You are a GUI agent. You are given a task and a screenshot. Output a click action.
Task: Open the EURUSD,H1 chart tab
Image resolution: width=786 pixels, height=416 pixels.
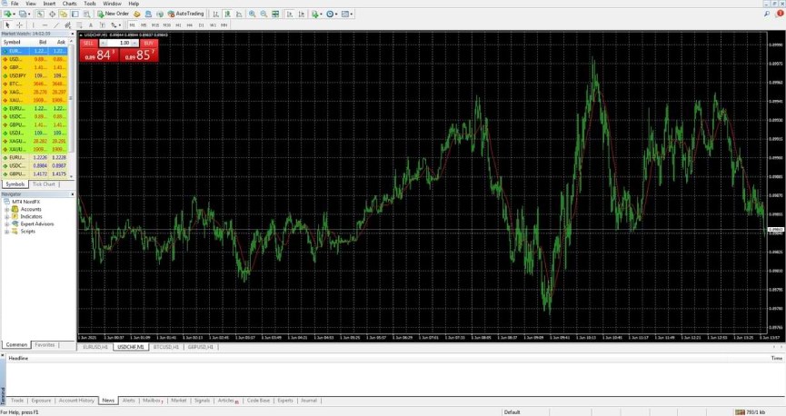(95, 347)
